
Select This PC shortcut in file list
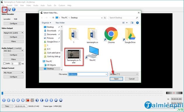(93, 54)
